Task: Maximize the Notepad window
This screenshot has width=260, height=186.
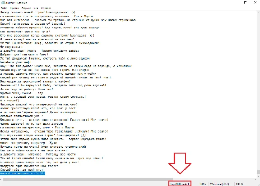Action: [245, 3]
